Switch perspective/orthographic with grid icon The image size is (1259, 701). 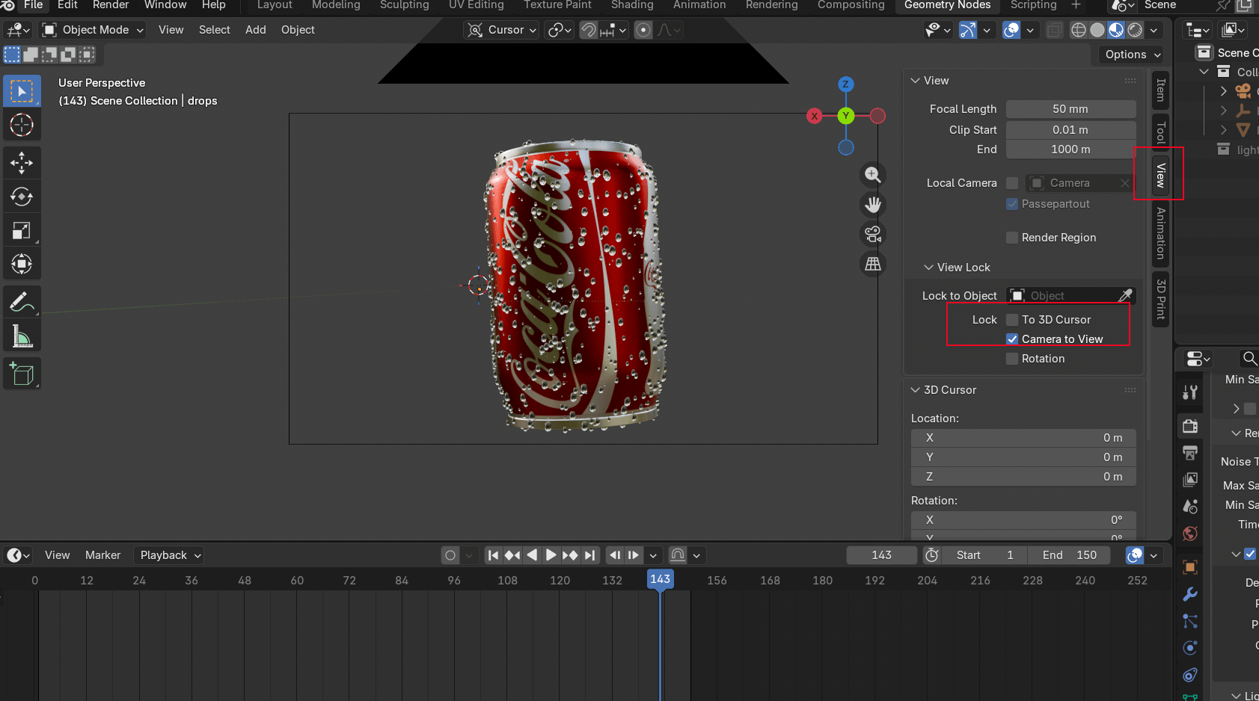coord(872,264)
